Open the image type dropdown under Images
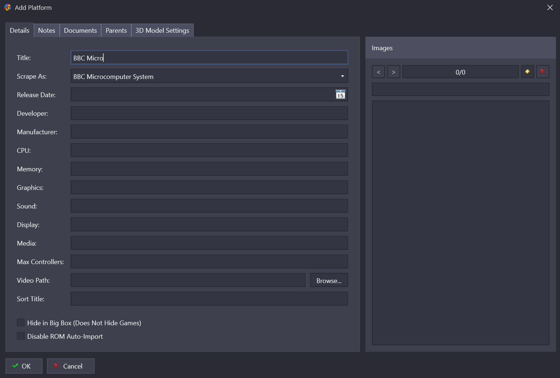Screen dimensions: 560x378 (x=460, y=89)
